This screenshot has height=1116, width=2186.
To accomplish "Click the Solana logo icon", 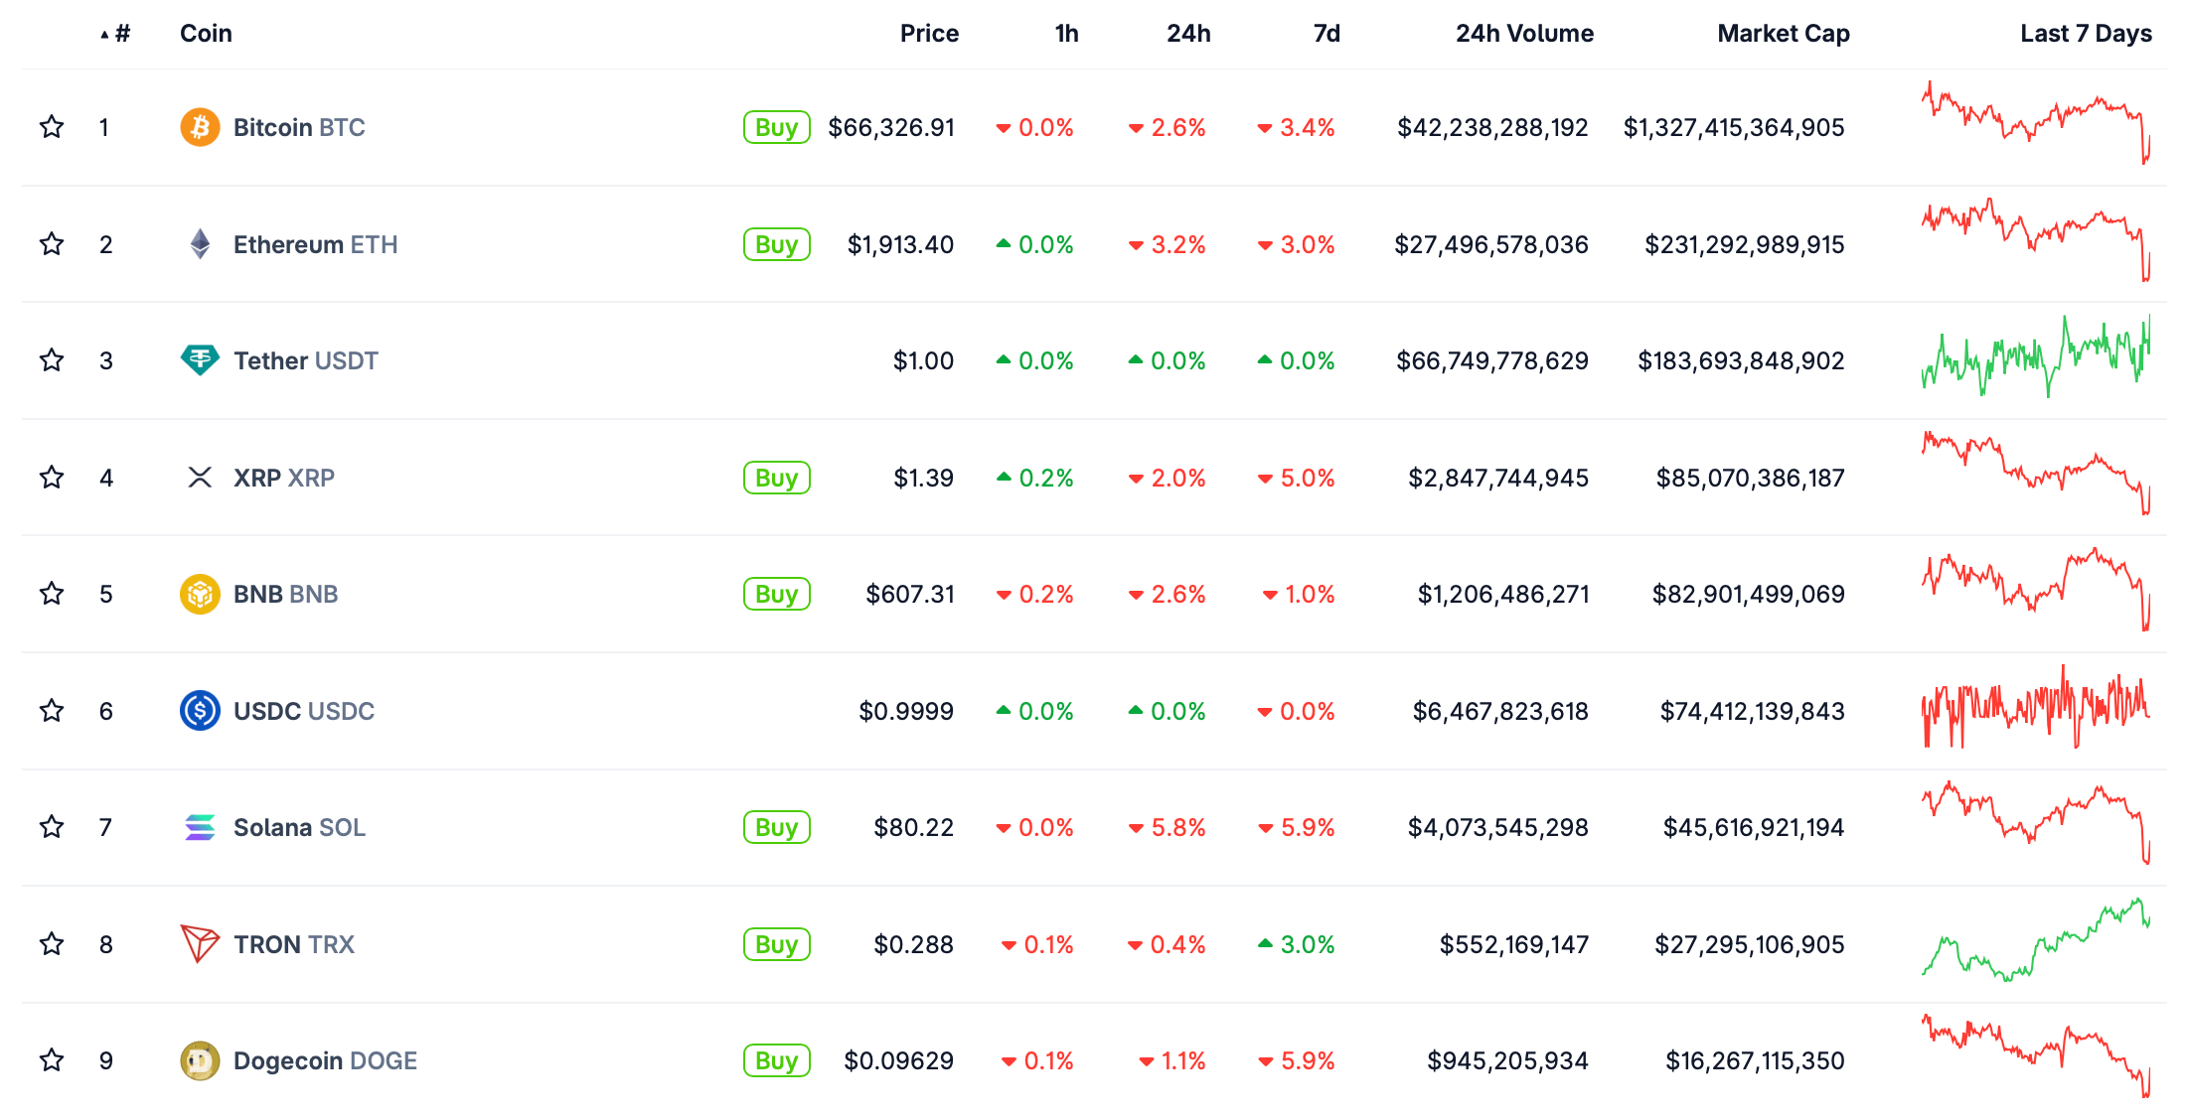I will click(x=200, y=827).
